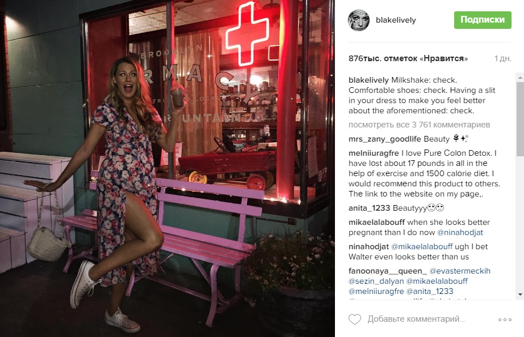Click the 1 дн. post timestamp
Viewport: 524px width, 337px height.
(x=502, y=59)
